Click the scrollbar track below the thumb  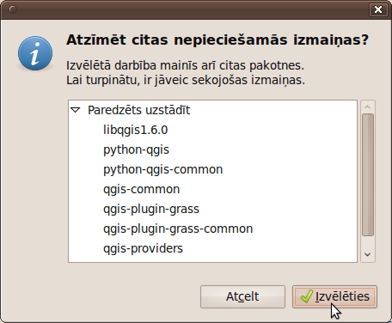tap(368, 242)
